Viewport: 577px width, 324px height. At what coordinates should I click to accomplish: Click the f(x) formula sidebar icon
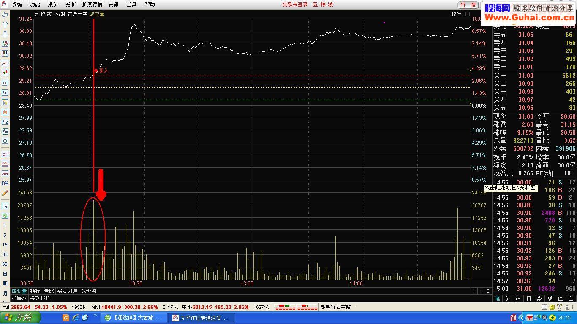click(5, 131)
